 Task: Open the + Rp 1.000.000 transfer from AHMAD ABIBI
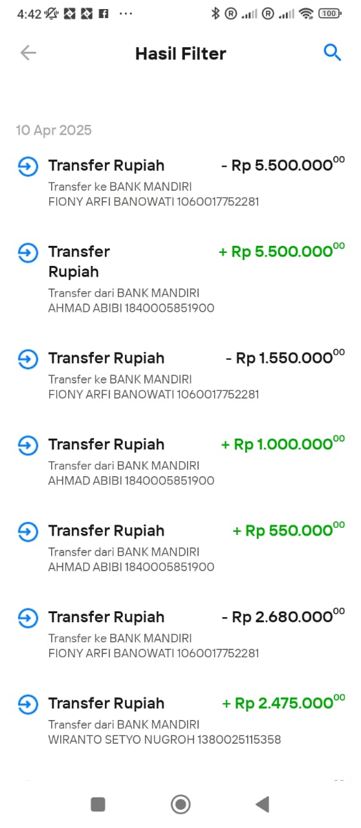tap(181, 462)
